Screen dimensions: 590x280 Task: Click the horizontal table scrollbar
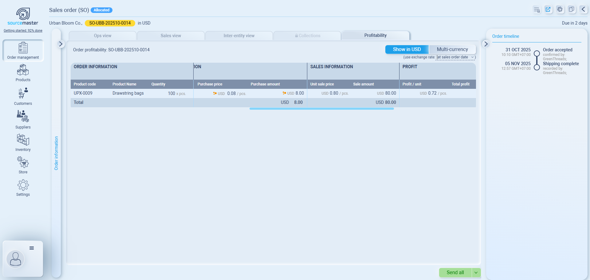(x=321, y=108)
